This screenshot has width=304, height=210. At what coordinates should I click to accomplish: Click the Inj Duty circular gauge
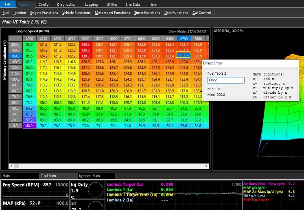95,189
